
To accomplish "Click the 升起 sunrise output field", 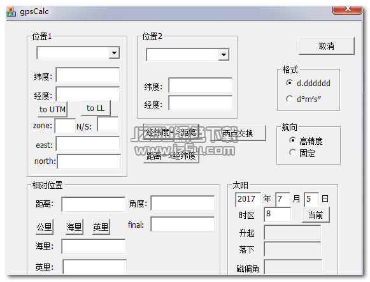I will [292, 233].
